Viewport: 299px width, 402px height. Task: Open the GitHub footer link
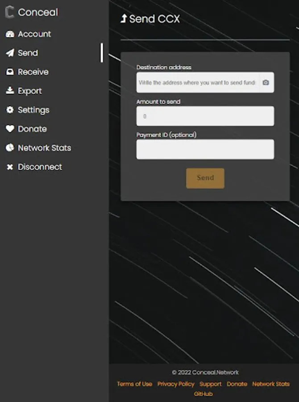203,394
